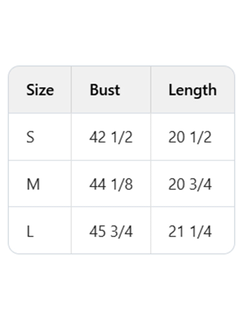Click the Length column header

point(193,90)
